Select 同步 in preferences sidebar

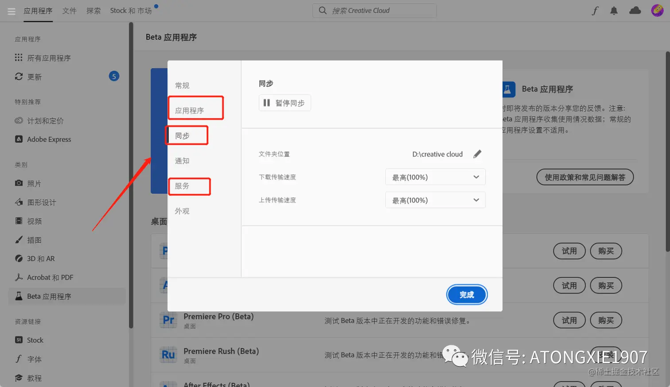coord(182,135)
